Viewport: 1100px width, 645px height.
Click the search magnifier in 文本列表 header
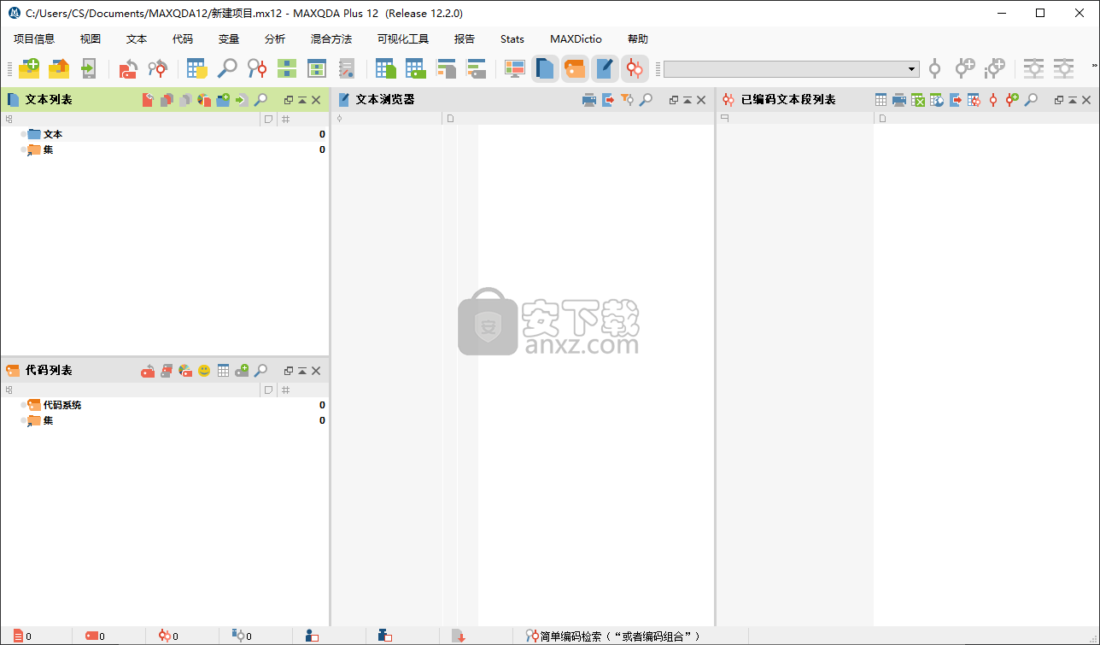coord(260,100)
